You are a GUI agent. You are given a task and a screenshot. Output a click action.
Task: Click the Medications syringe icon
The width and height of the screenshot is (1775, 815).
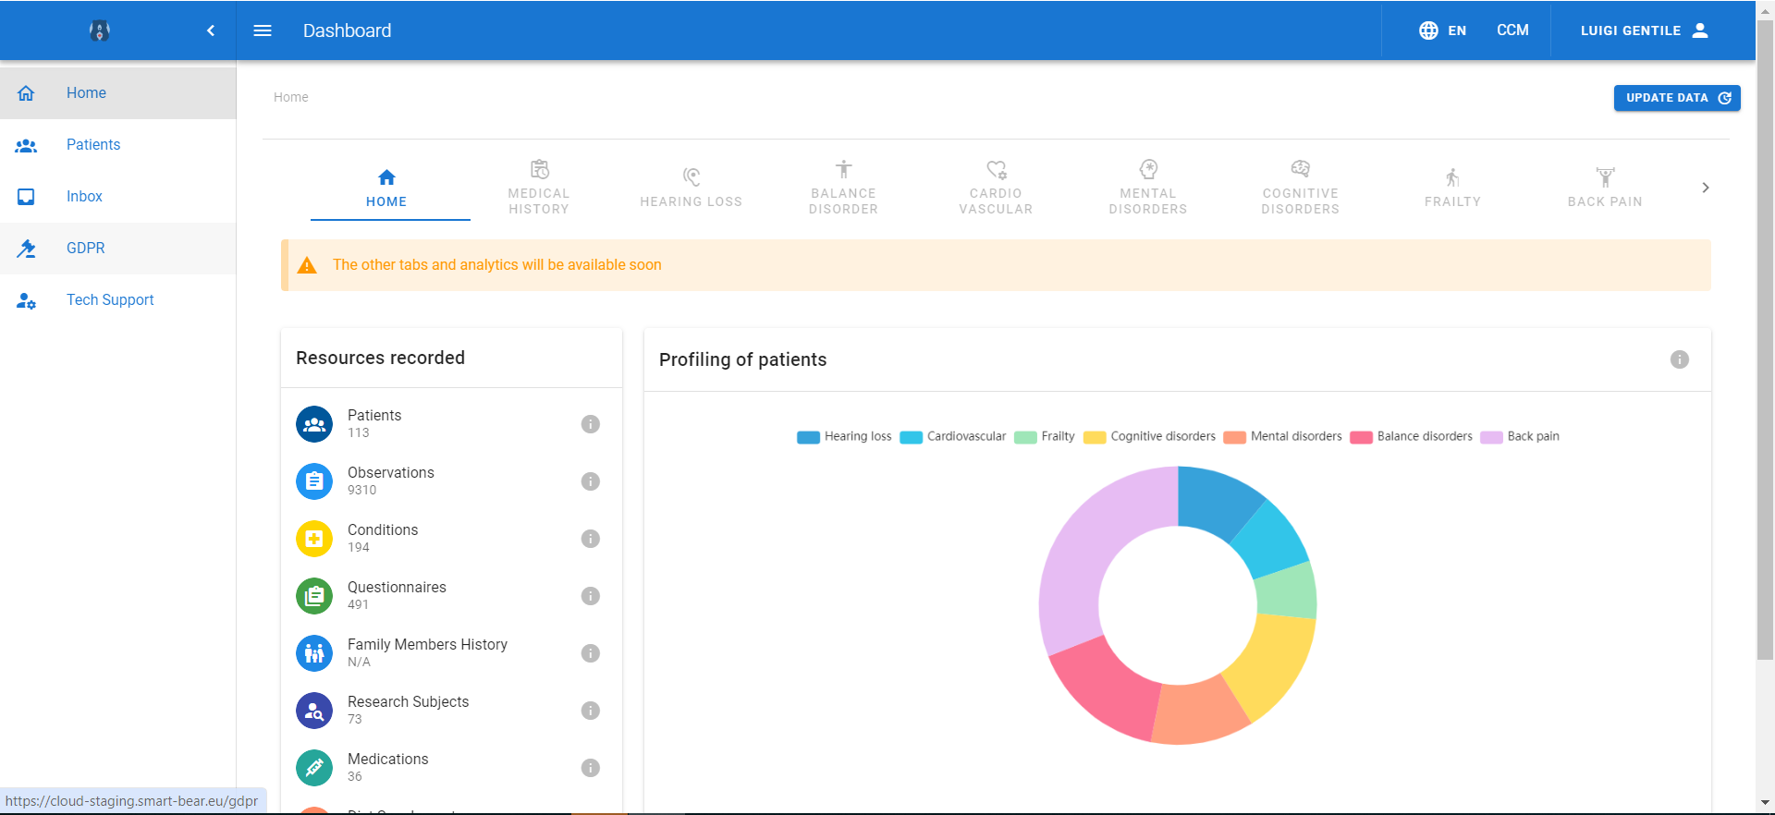pos(314,768)
